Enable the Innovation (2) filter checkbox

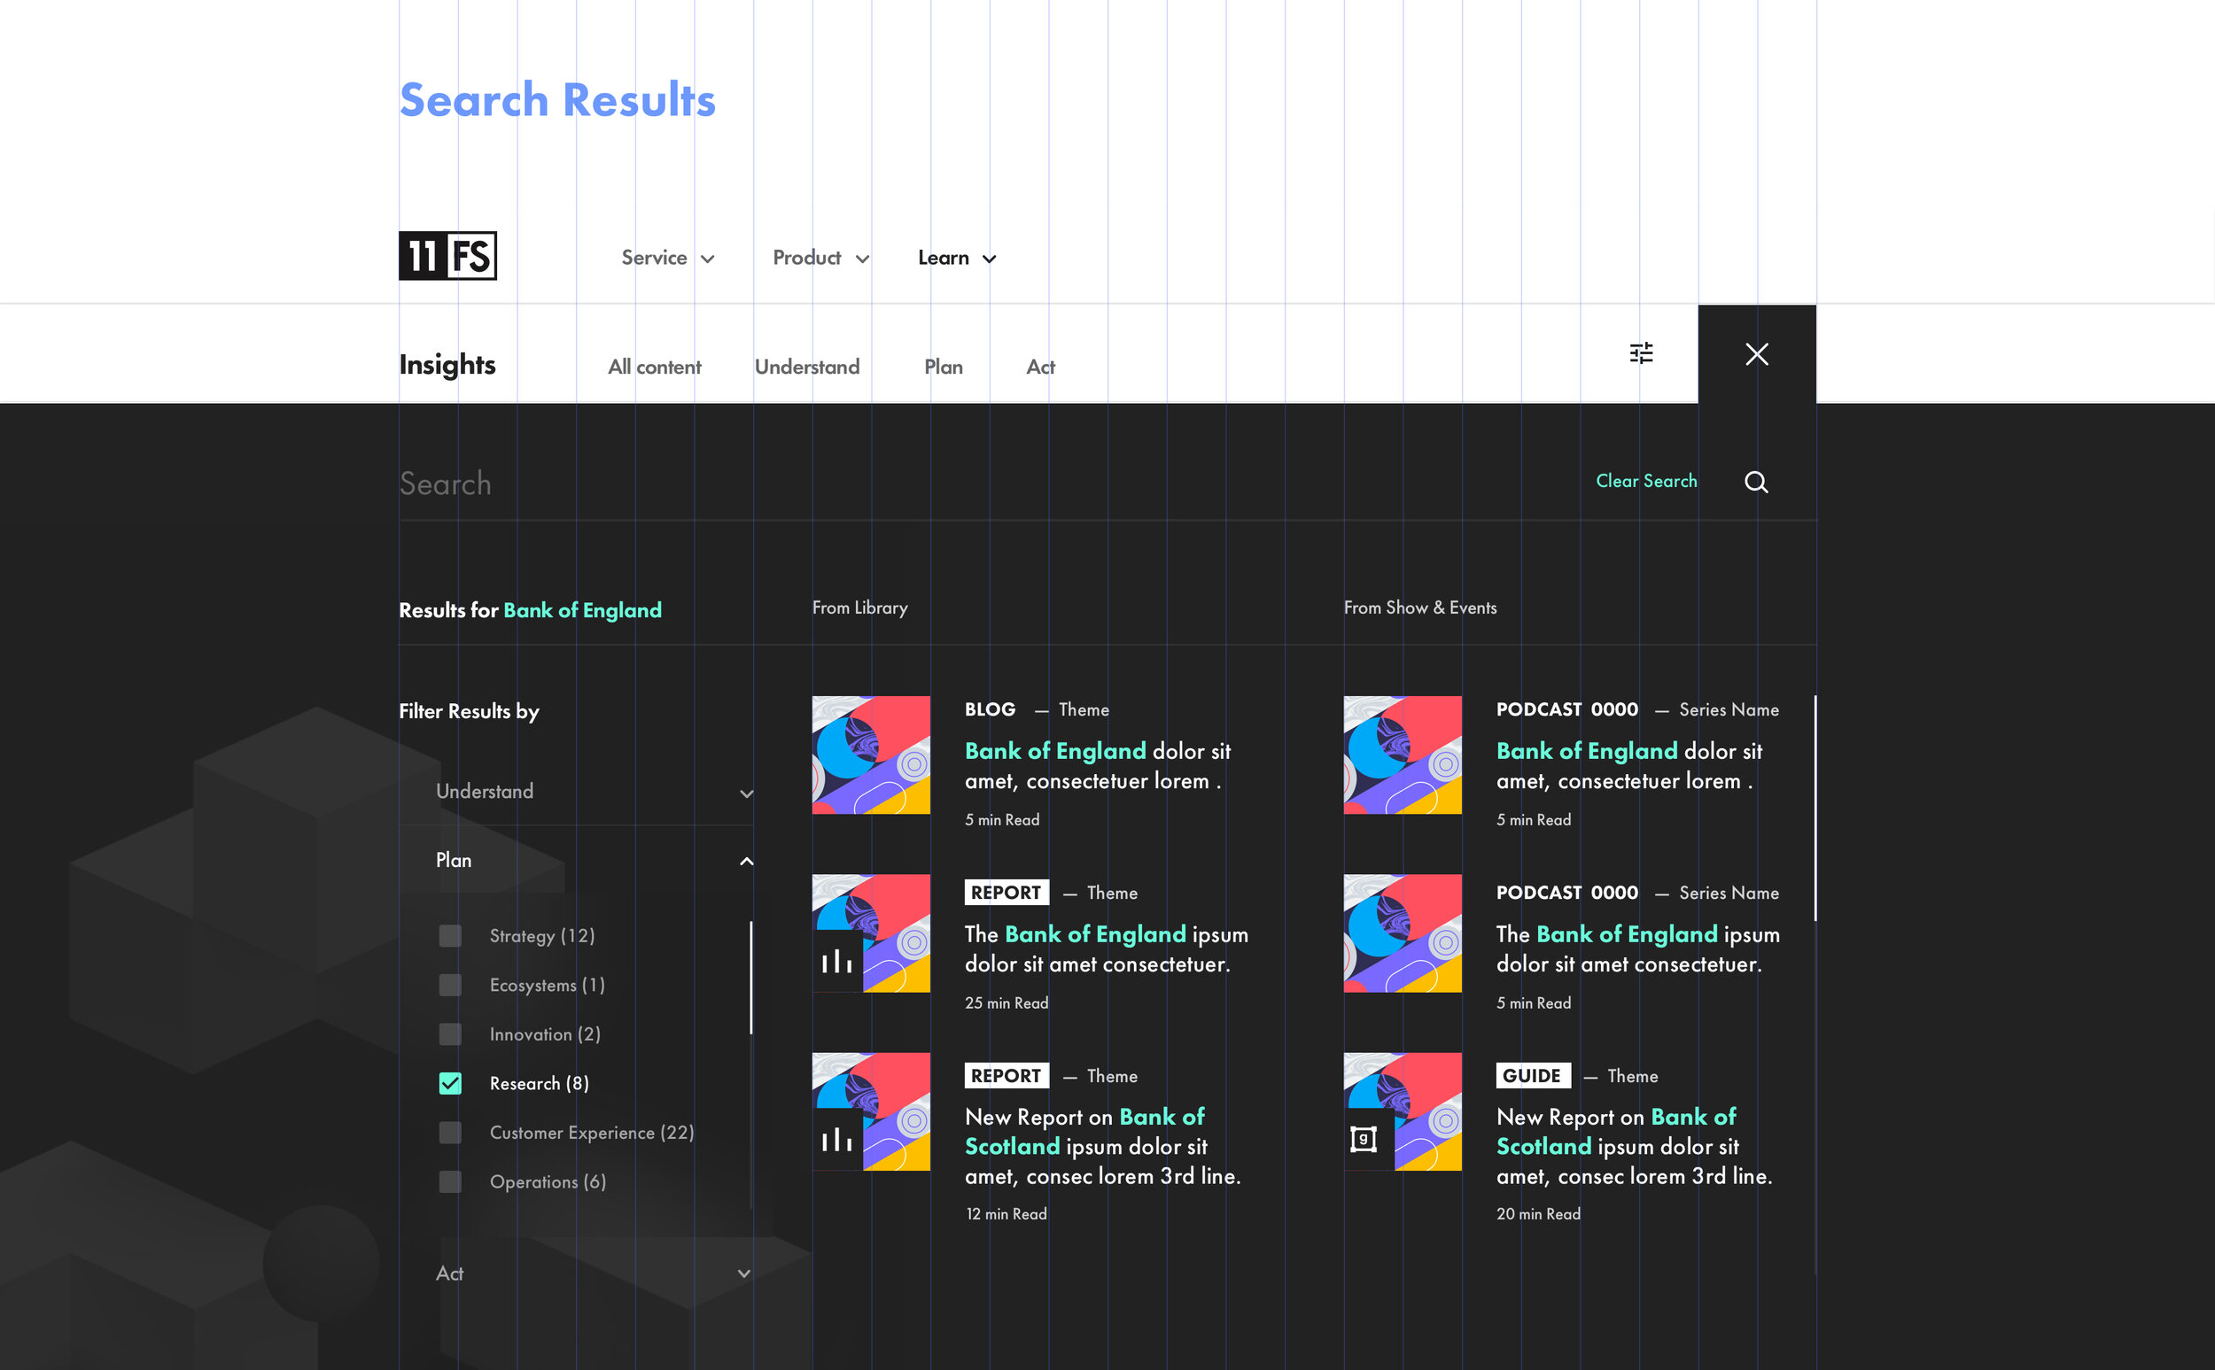click(x=450, y=1034)
